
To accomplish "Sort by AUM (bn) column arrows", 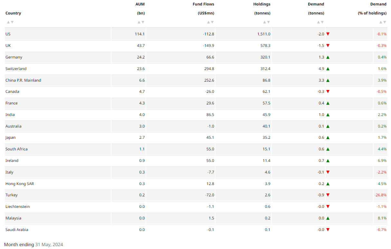I will tap(141, 22).
